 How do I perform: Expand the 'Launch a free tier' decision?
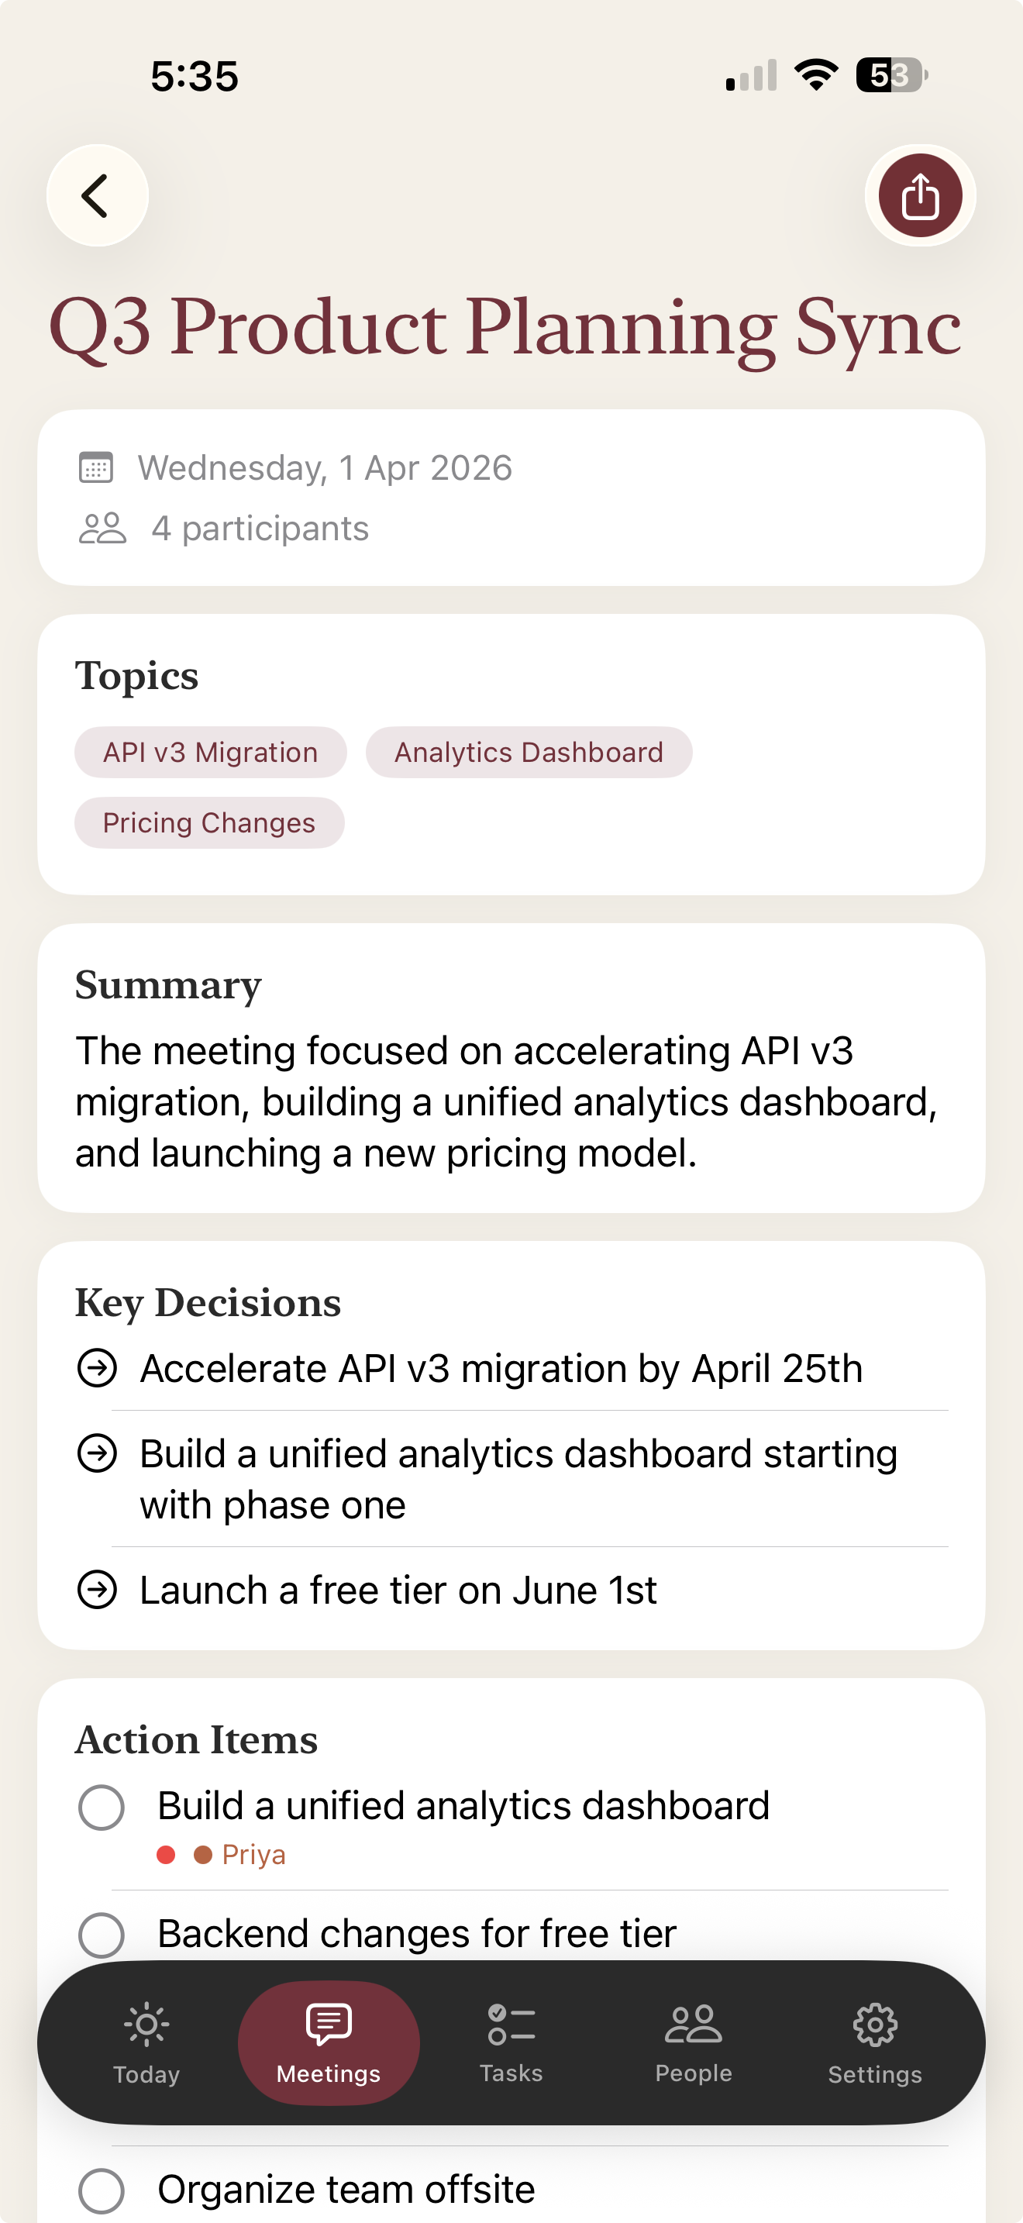[99, 1590]
